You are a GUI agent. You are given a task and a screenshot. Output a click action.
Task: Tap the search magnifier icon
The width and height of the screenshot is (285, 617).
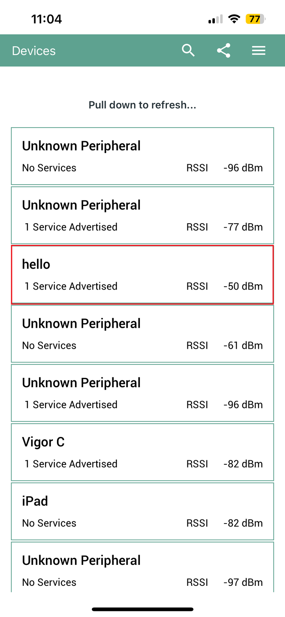pos(188,50)
